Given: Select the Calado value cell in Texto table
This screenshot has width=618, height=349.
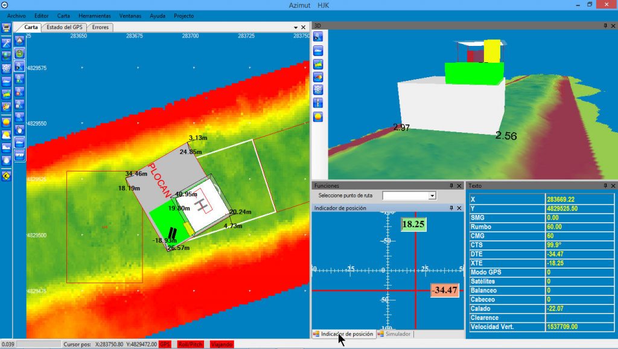Looking at the screenshot, I should coord(579,309).
